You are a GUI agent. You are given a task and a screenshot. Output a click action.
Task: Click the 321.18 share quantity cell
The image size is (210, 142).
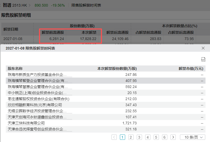[x=131, y=129]
